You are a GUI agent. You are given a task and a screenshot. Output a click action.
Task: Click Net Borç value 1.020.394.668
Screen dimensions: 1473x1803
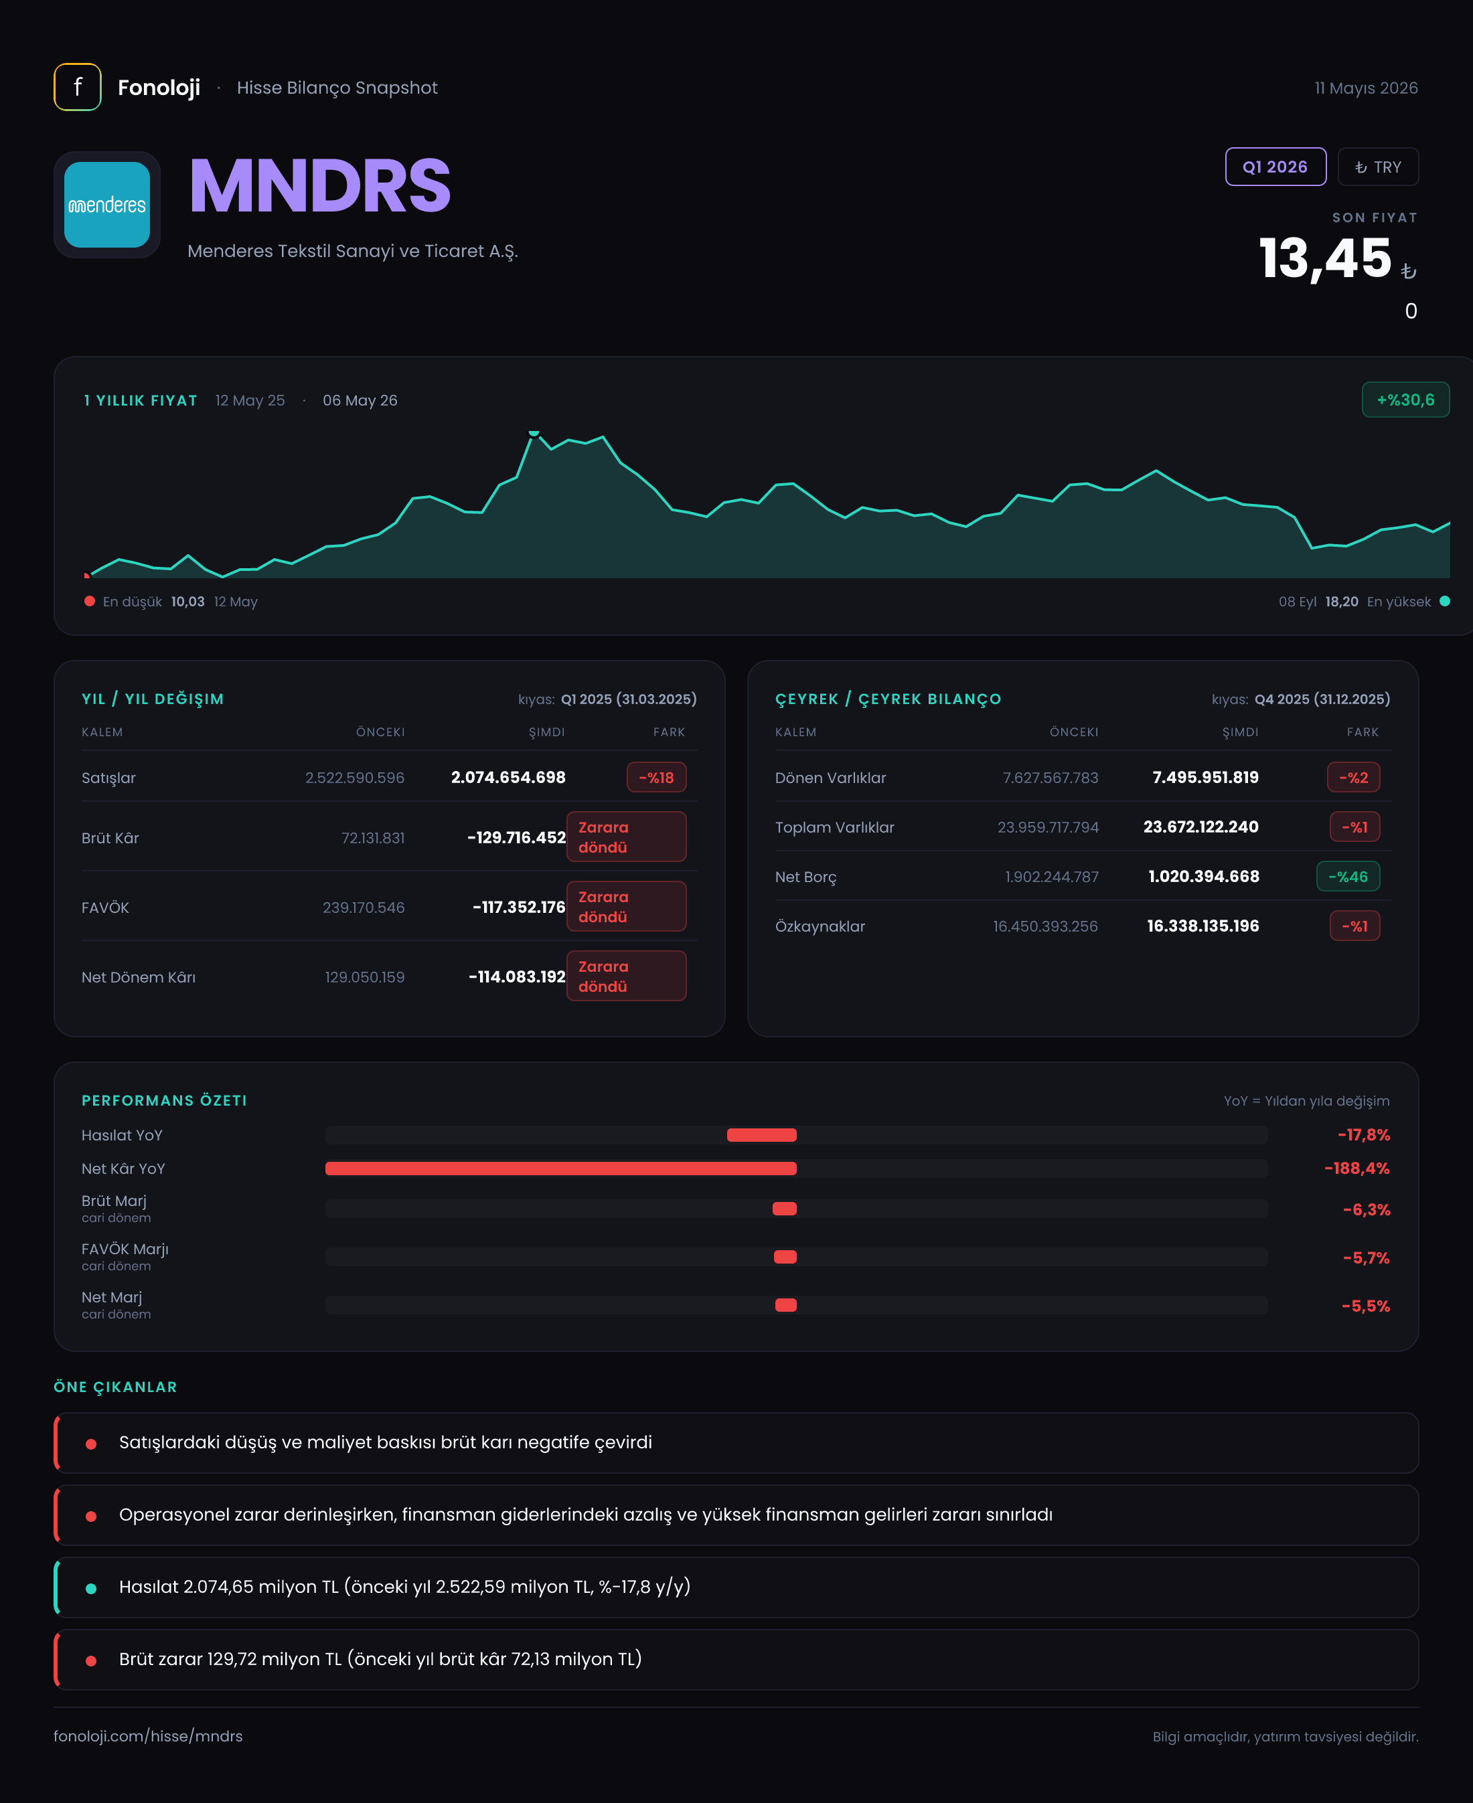click(x=1203, y=877)
